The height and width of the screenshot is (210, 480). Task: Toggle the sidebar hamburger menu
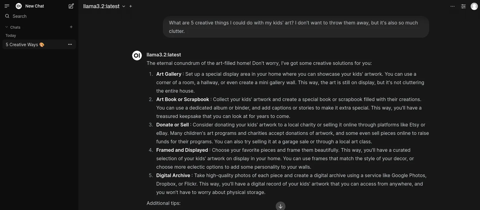7,6
